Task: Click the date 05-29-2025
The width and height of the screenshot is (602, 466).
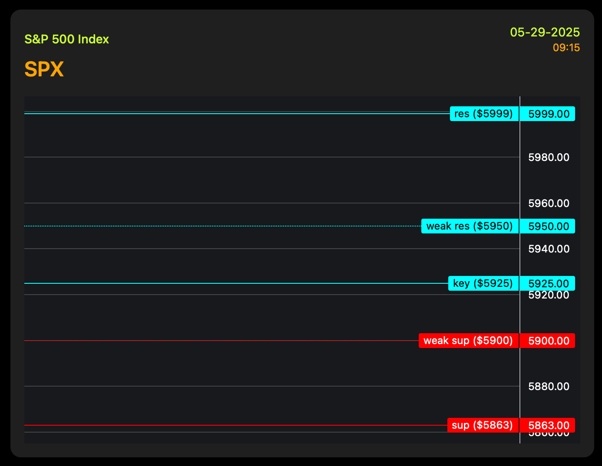Action: pos(545,33)
